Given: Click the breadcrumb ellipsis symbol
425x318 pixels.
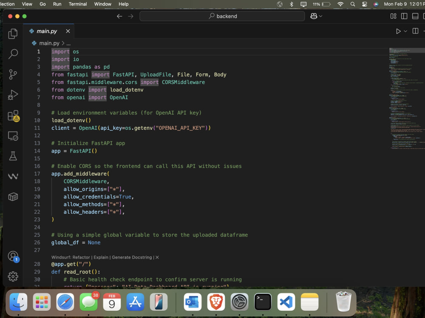Looking at the screenshot, I should point(68,43).
